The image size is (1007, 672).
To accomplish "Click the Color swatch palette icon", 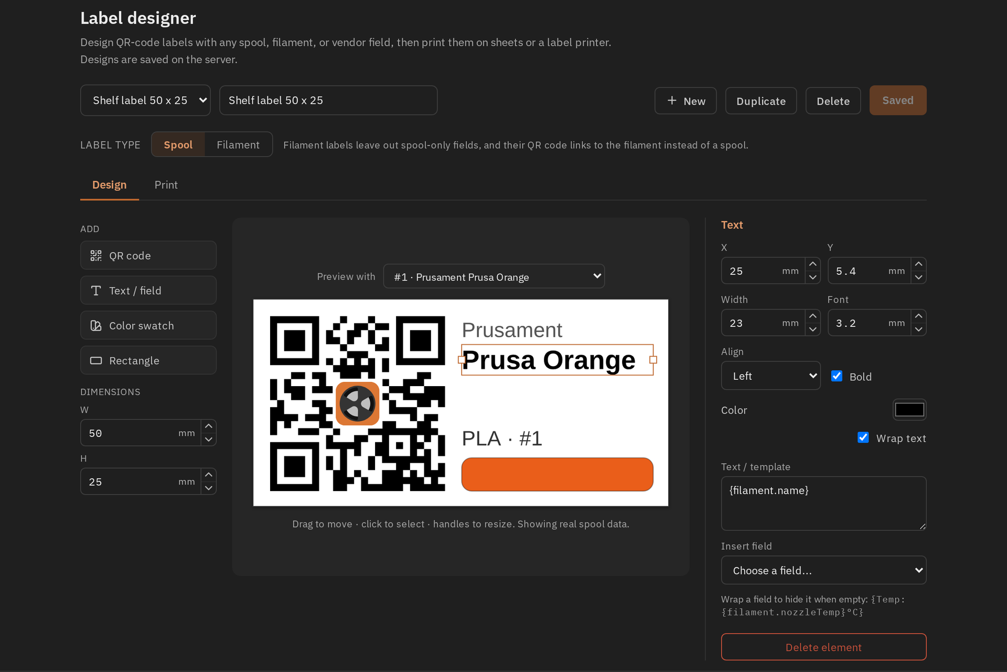I will [x=96, y=326].
